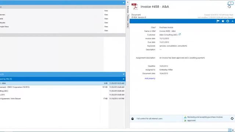Click the permissions lock icon
The height and width of the screenshot is (132, 235).
pyautogui.click(x=133, y=119)
